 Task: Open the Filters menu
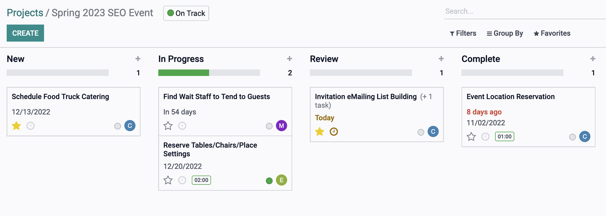point(463,33)
